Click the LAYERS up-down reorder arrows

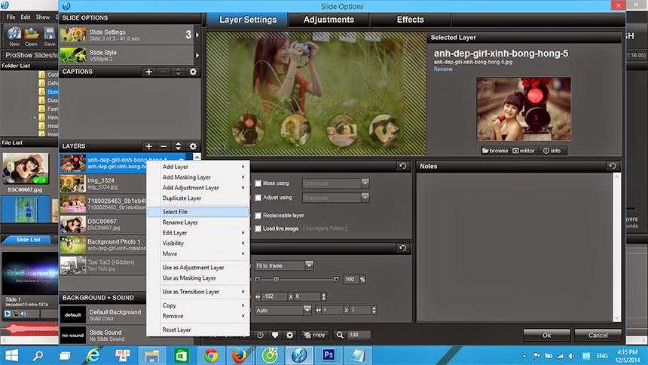click(x=178, y=146)
